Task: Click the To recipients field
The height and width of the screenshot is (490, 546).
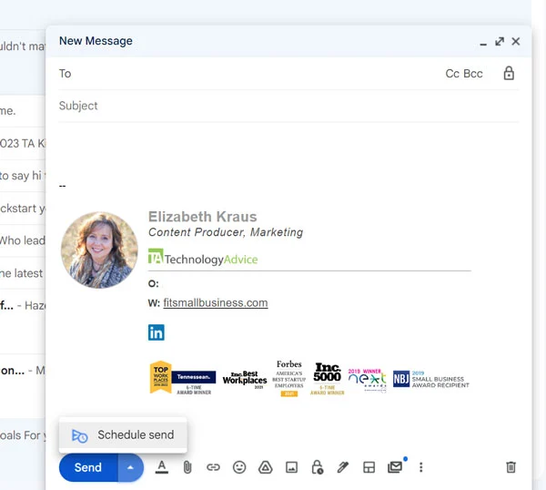Action: (251, 74)
